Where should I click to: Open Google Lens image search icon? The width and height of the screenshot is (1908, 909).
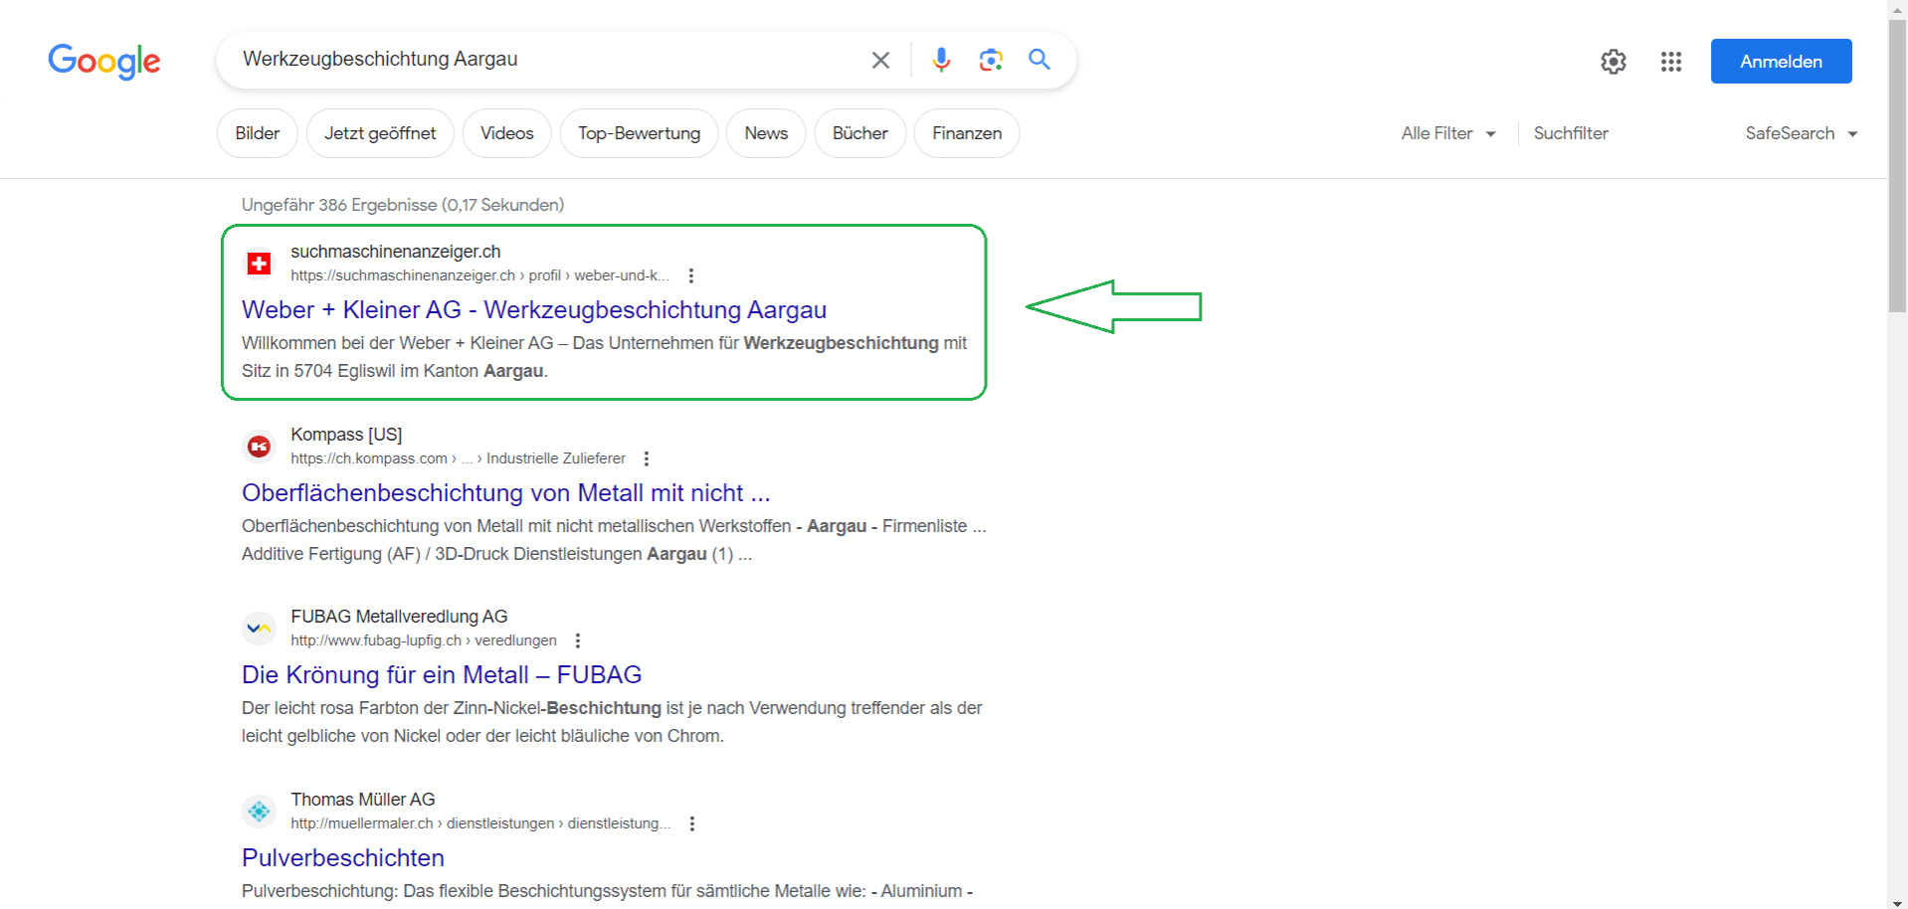991,61
